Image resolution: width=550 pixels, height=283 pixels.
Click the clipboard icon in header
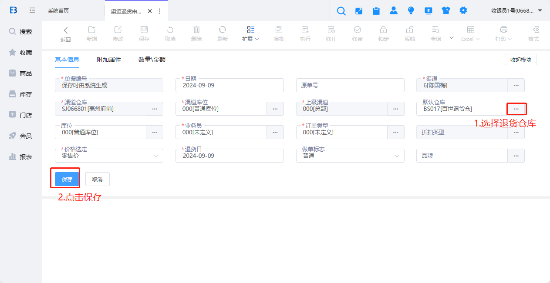(x=376, y=11)
